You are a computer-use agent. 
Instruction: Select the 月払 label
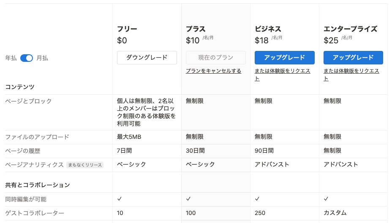[42, 58]
